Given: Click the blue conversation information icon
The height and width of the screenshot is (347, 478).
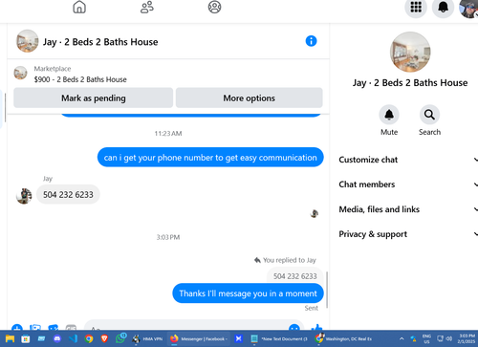Looking at the screenshot, I should [311, 41].
